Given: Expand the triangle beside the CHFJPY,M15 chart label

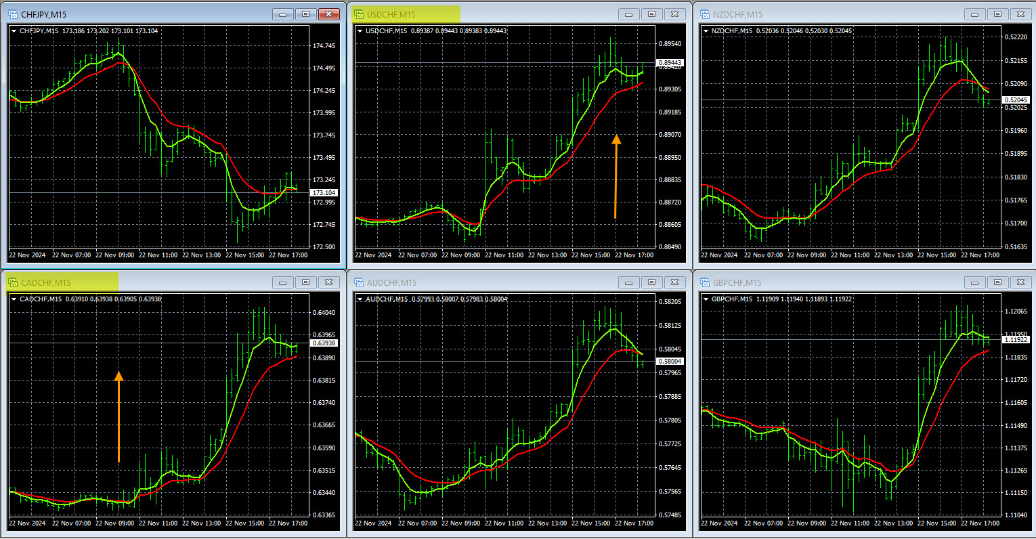Looking at the screenshot, I should coord(14,31).
